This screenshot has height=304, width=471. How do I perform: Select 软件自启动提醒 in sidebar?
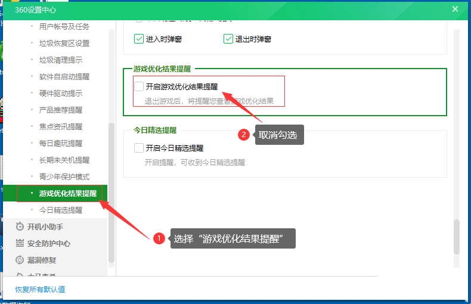coord(64,77)
